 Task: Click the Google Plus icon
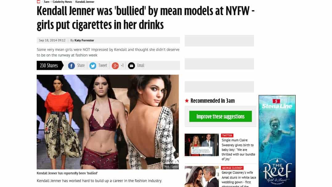[x=115, y=66]
